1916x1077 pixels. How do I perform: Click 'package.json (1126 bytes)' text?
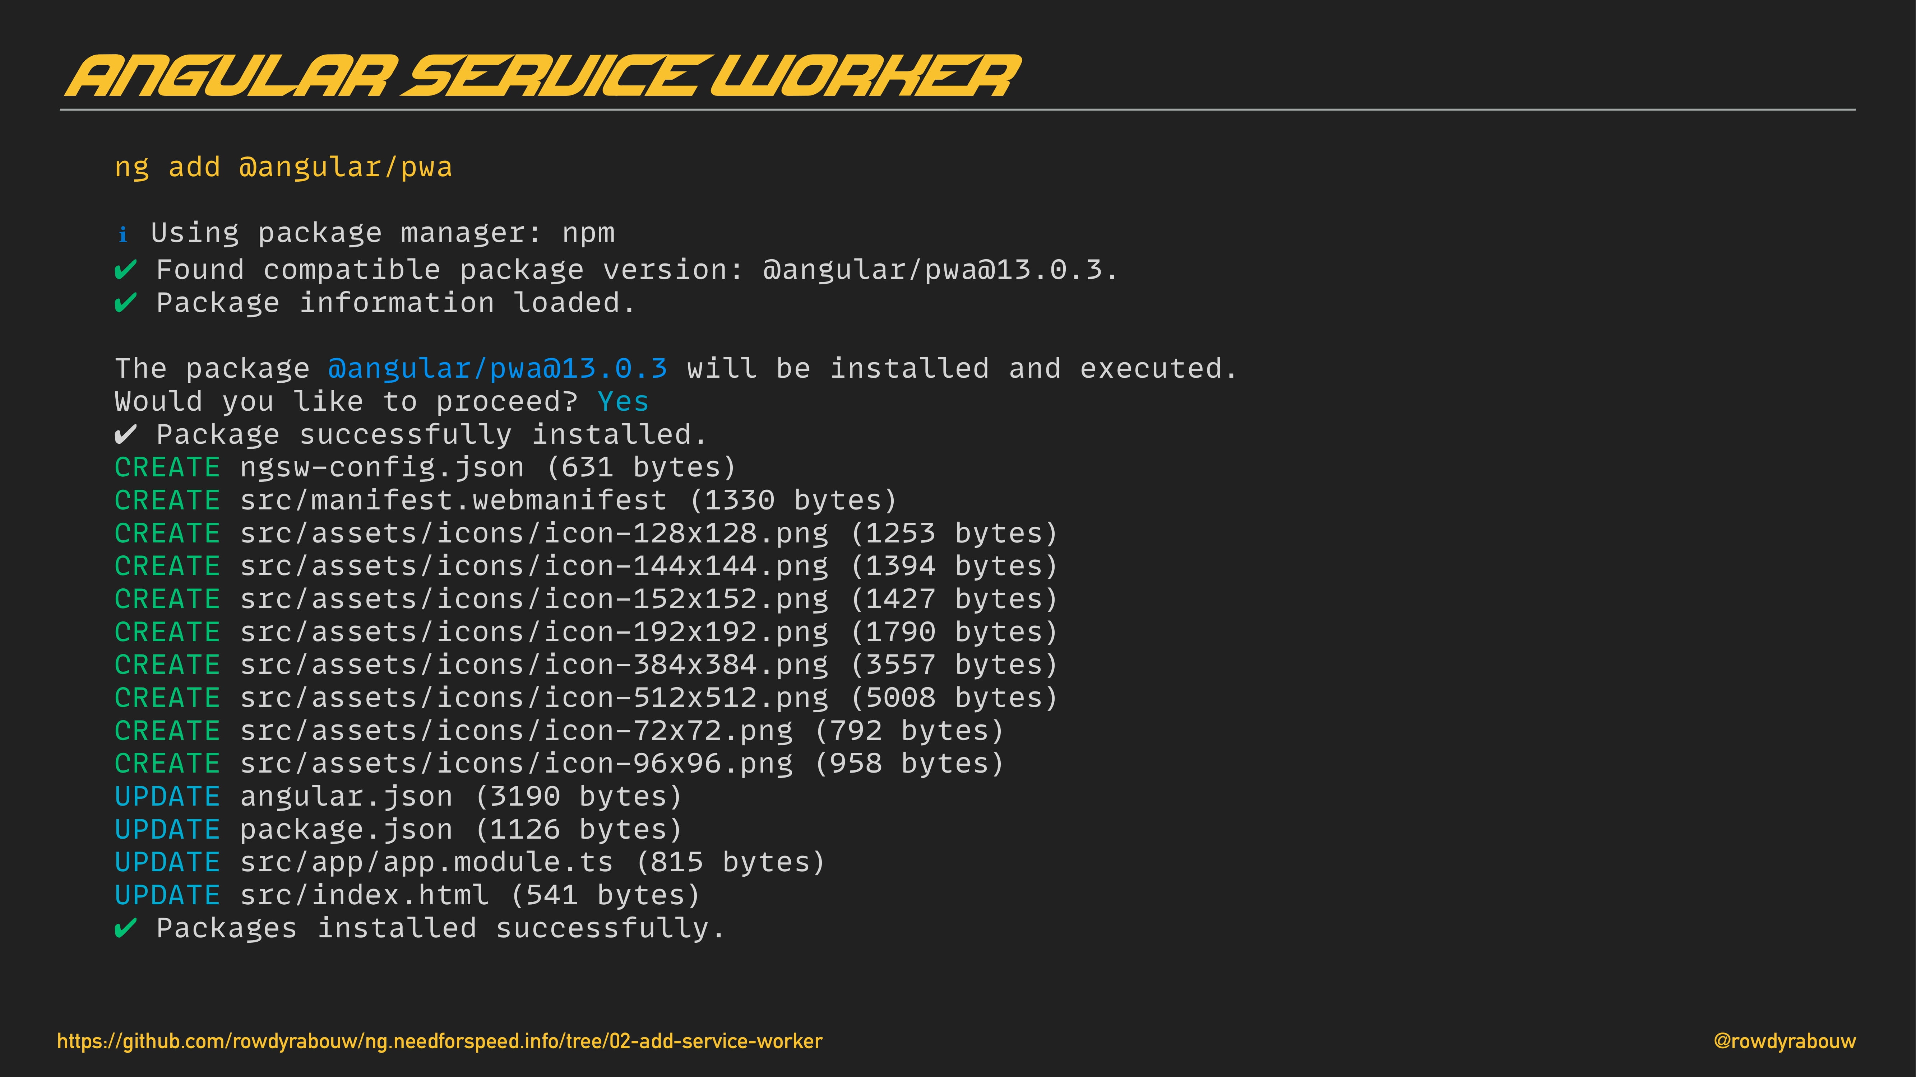tap(461, 830)
